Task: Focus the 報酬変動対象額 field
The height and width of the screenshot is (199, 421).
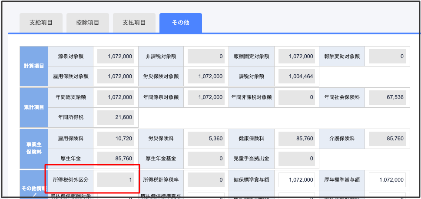Action: pyautogui.click(x=387, y=56)
